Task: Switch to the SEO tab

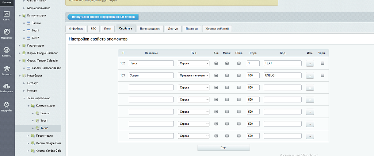Action: click(93, 28)
